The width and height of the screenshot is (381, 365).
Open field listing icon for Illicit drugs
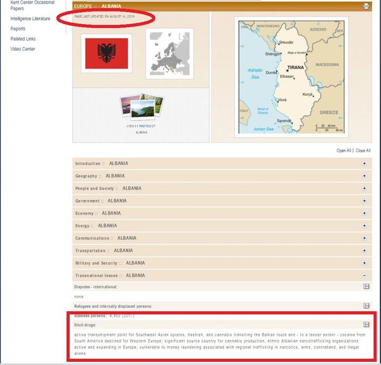(366, 324)
